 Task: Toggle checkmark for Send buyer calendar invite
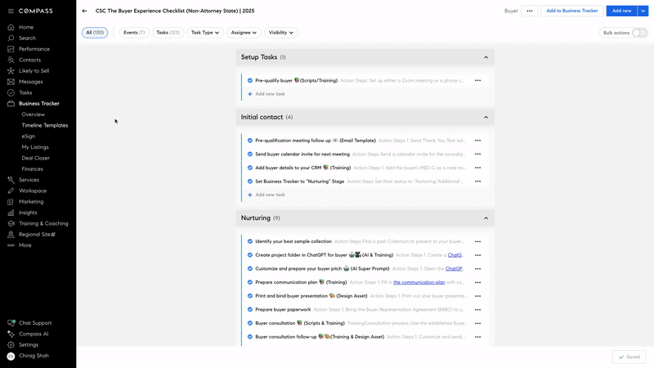click(x=250, y=154)
